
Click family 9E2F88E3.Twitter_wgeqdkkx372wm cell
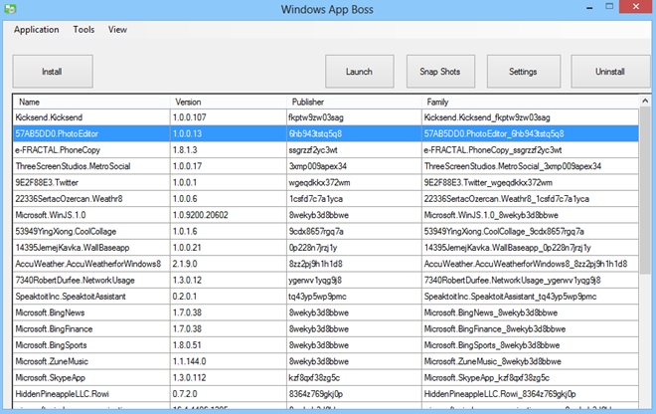[x=530, y=183]
